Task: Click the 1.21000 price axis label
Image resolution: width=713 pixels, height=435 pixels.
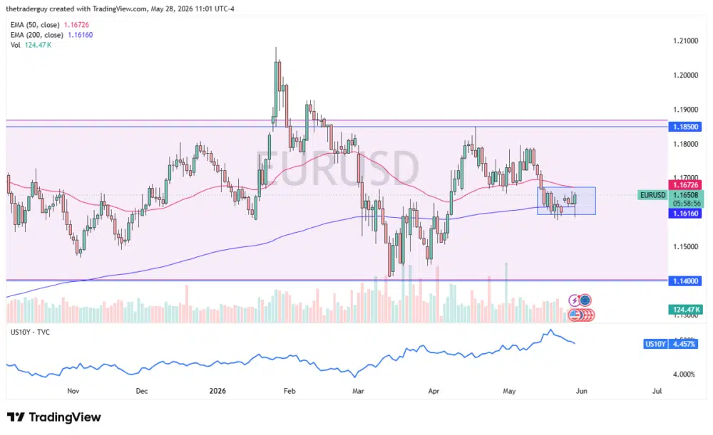Action: coord(685,41)
